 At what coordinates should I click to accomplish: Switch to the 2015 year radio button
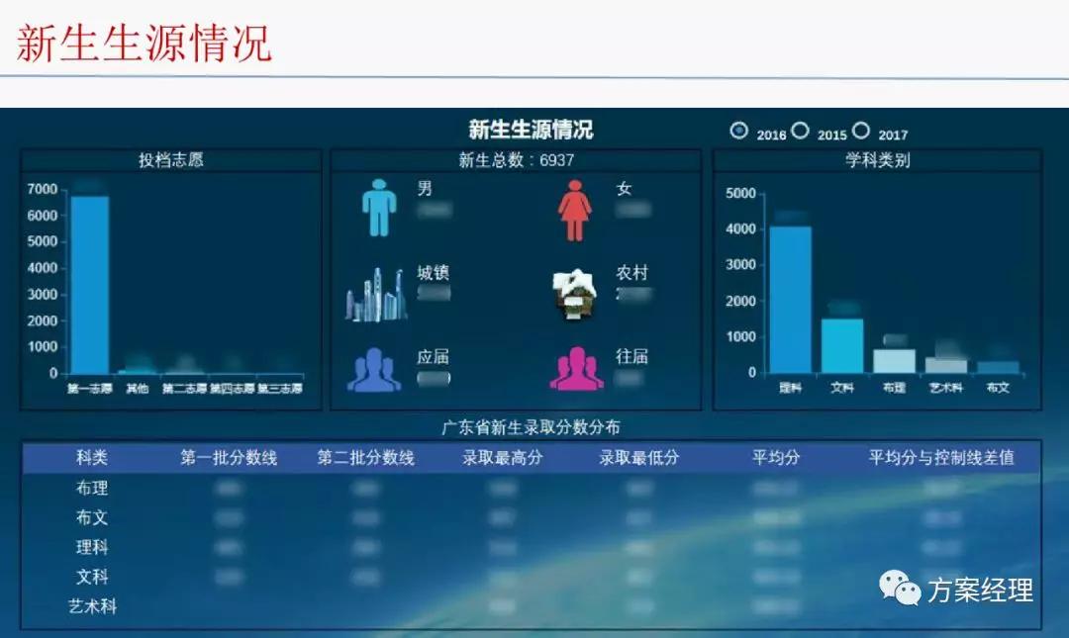(x=801, y=131)
